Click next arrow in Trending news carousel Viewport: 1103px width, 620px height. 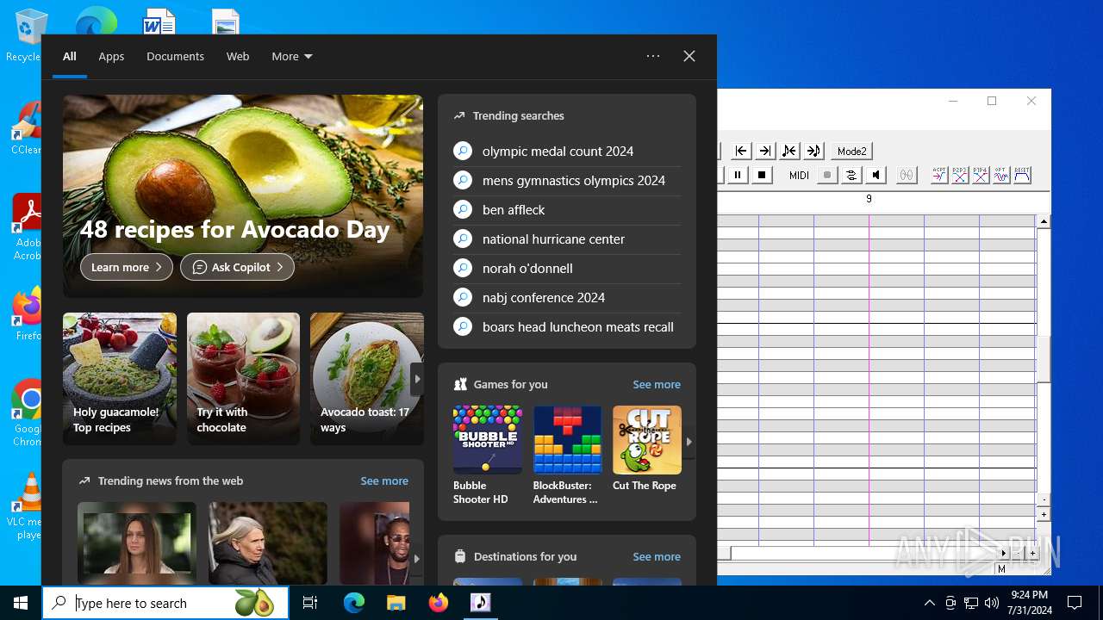[417, 558]
